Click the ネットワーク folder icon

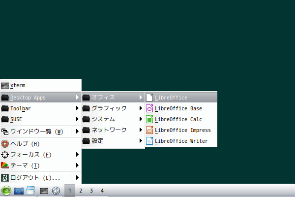pyautogui.click(x=86, y=130)
